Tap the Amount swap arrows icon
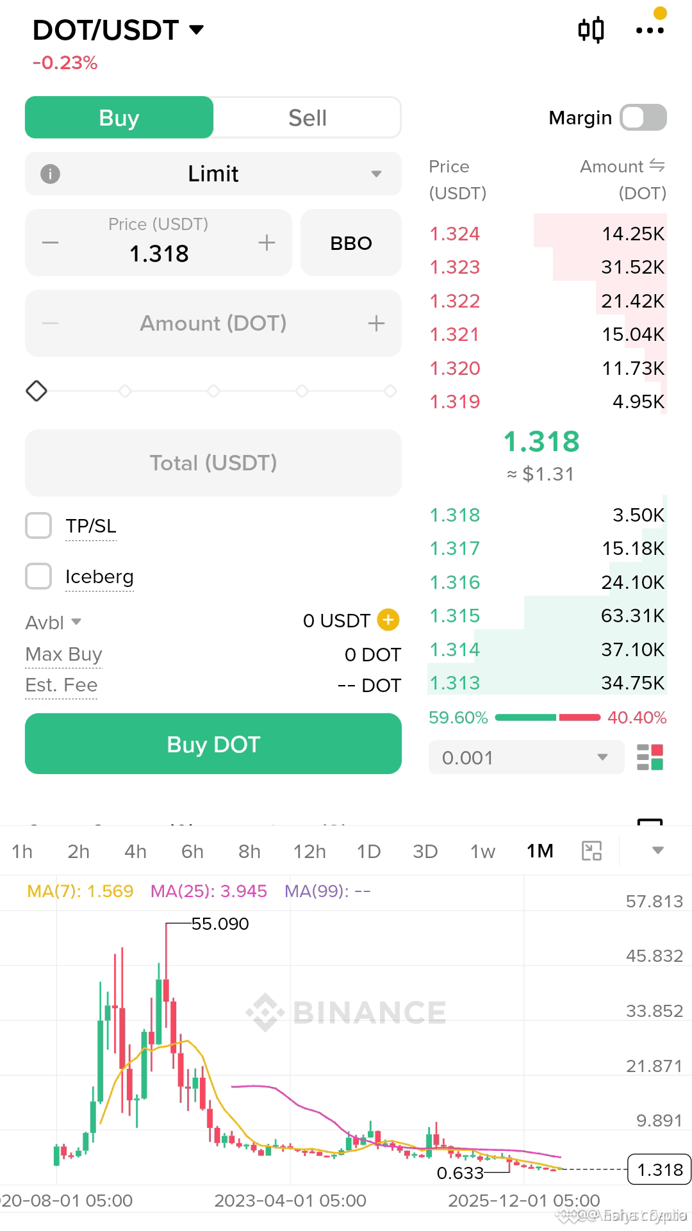Viewport: 692px width, 1231px height. 657,165
